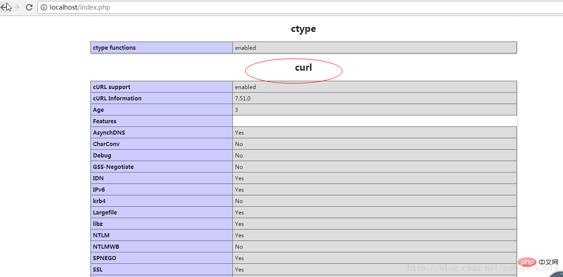Click the browser forward arrow
563x277 pixels.
point(16,7)
